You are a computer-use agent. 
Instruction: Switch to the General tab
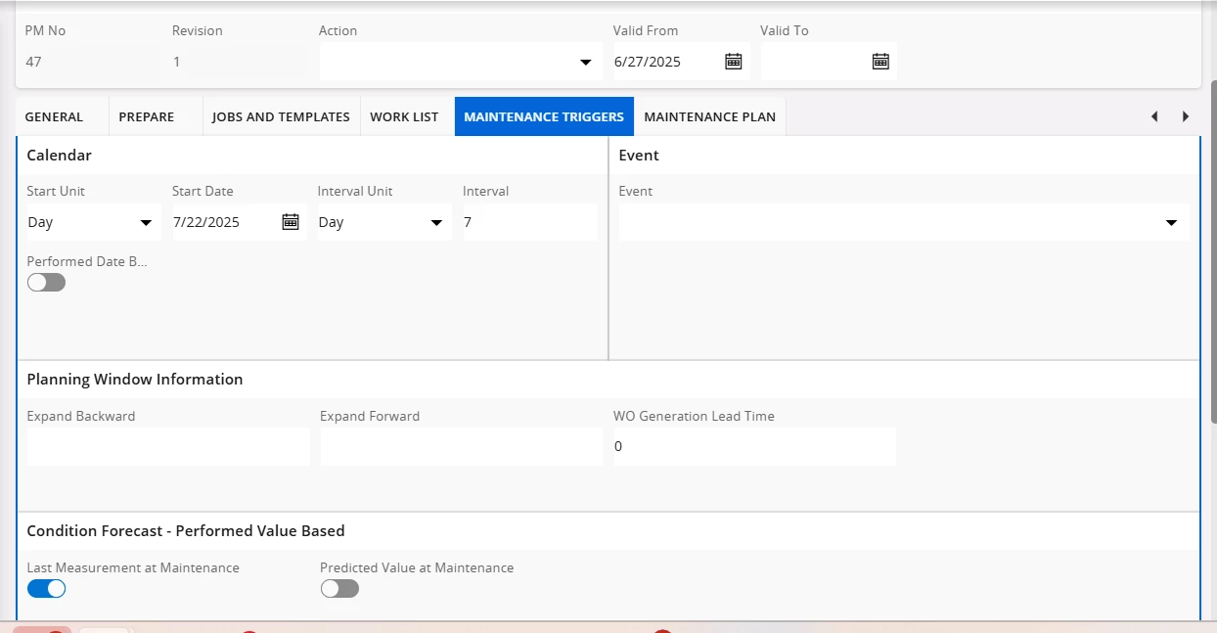click(54, 116)
